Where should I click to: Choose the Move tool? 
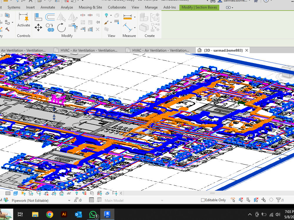[x=38, y=28]
